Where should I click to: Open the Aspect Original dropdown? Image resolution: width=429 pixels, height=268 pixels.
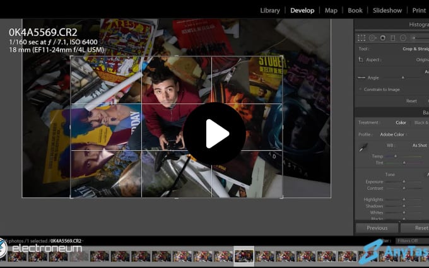tap(422, 60)
